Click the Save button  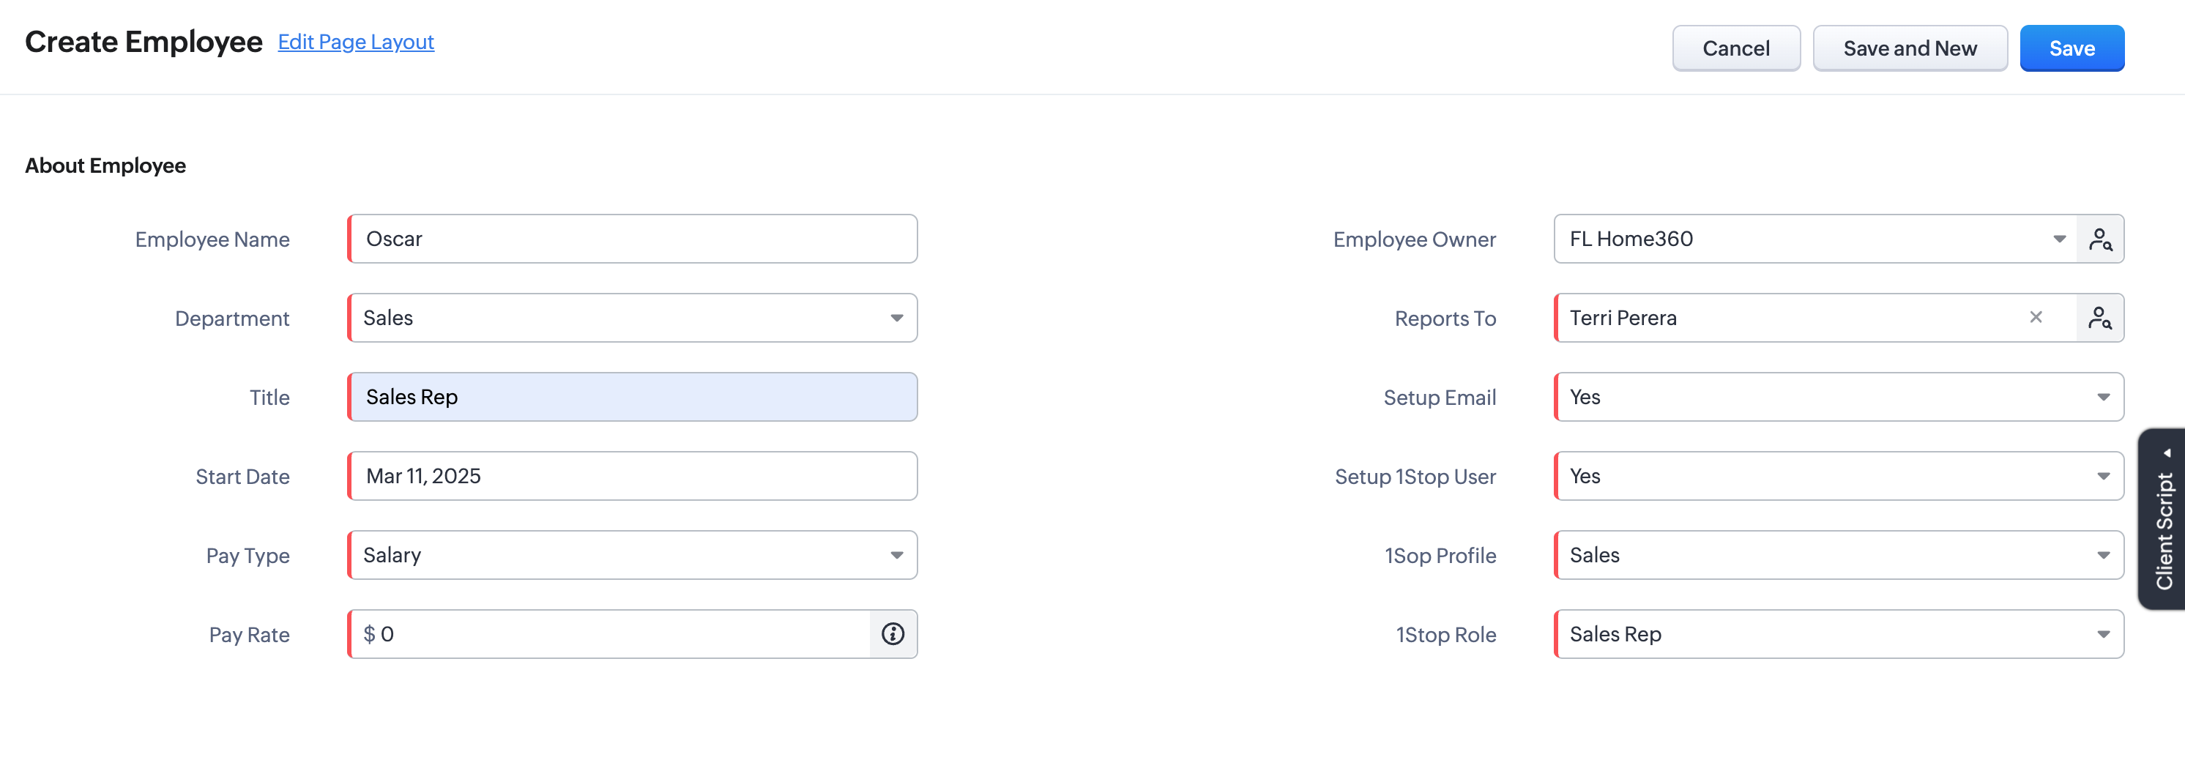[2071, 48]
